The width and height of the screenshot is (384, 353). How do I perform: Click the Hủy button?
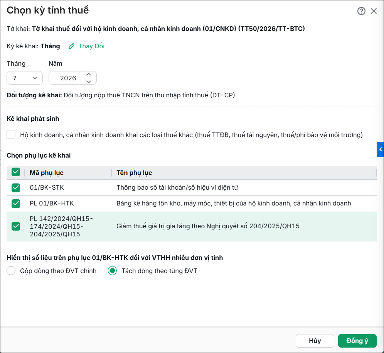(x=315, y=341)
